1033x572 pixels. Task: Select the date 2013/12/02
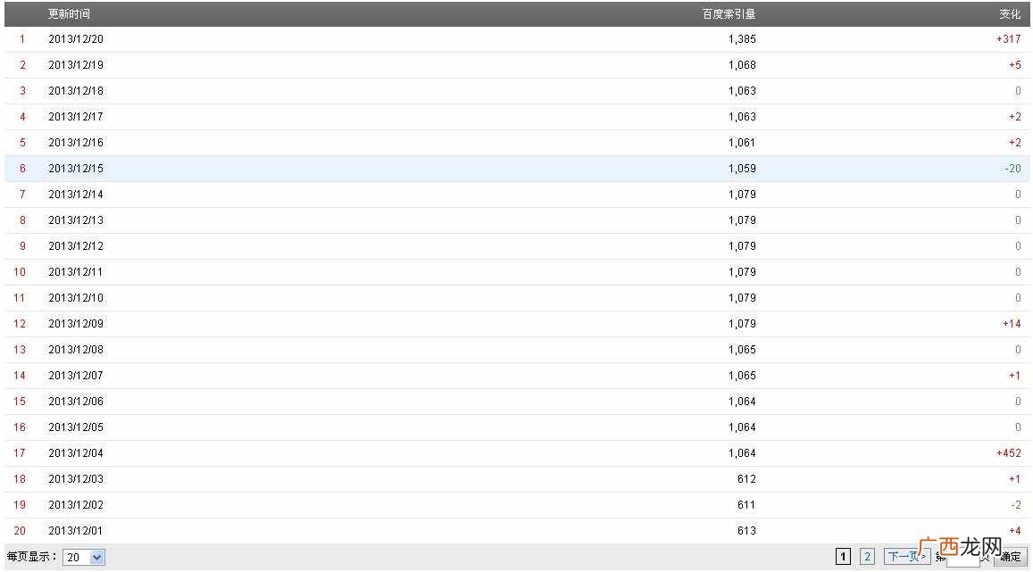[76, 505]
